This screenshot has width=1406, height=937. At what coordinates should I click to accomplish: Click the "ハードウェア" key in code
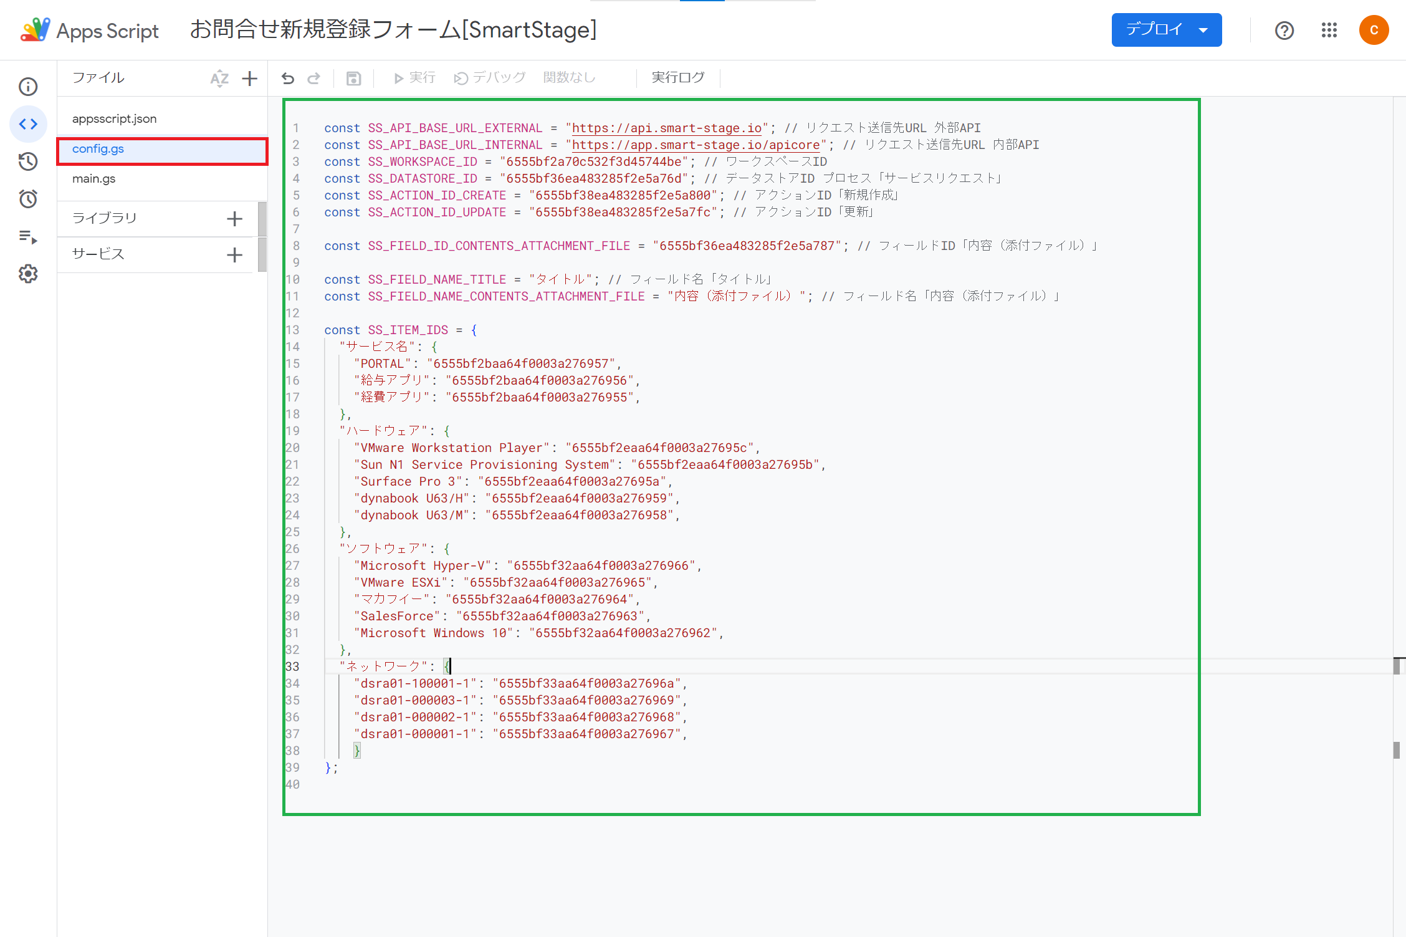(383, 431)
